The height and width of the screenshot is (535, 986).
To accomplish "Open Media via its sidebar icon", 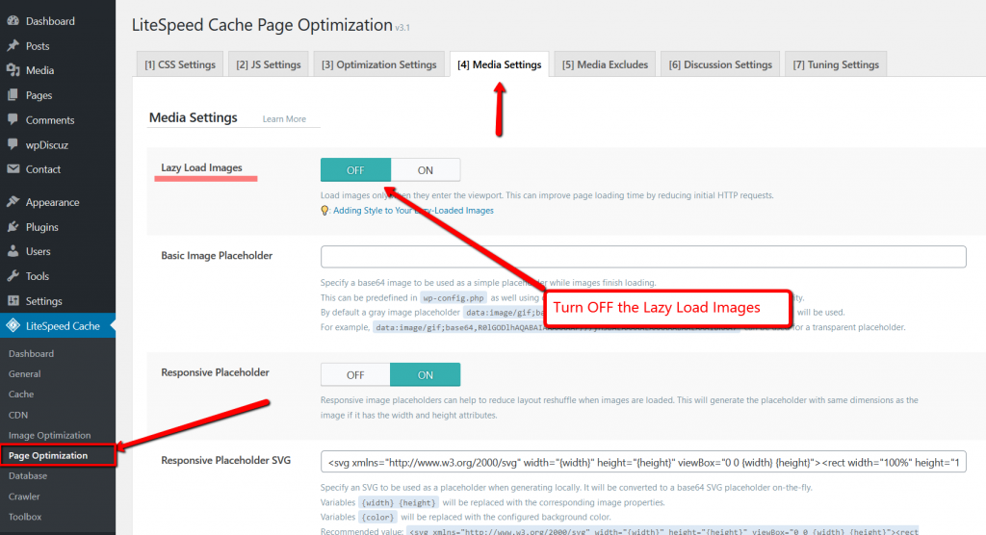I will (x=13, y=70).
